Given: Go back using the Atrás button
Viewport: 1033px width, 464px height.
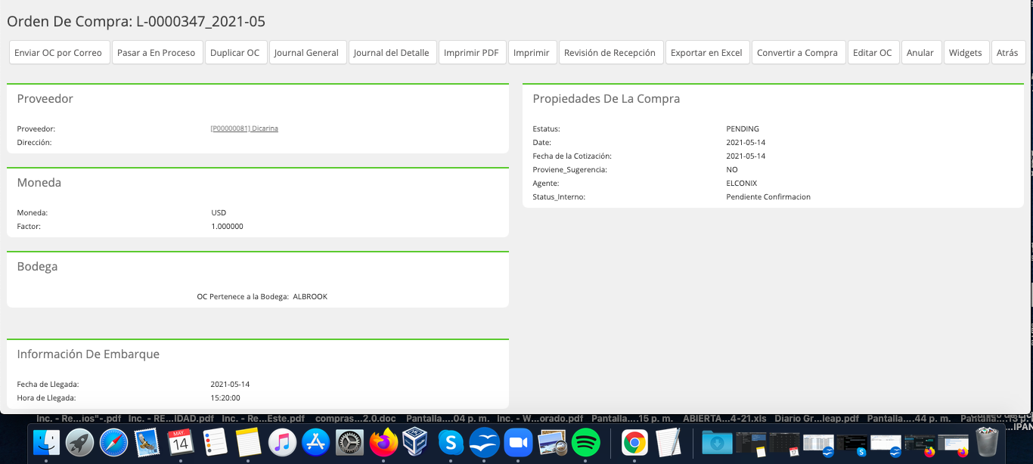Looking at the screenshot, I should point(1007,52).
